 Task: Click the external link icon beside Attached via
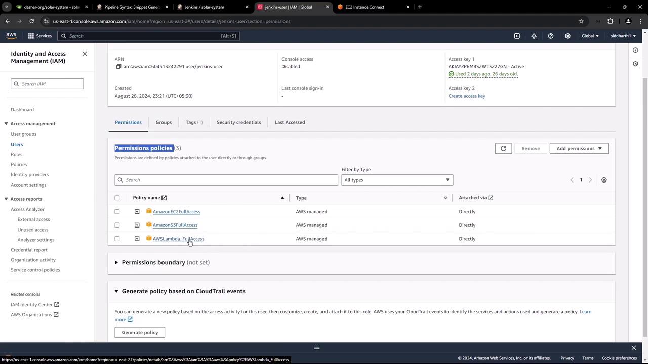pyautogui.click(x=491, y=198)
